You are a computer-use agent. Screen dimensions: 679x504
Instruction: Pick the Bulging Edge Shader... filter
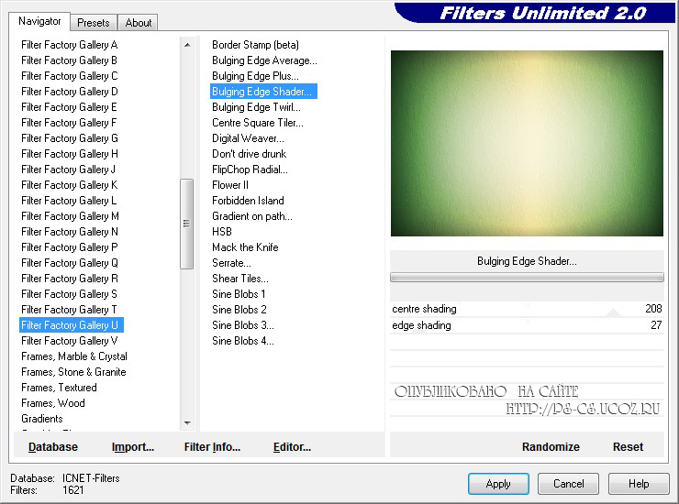coord(263,92)
